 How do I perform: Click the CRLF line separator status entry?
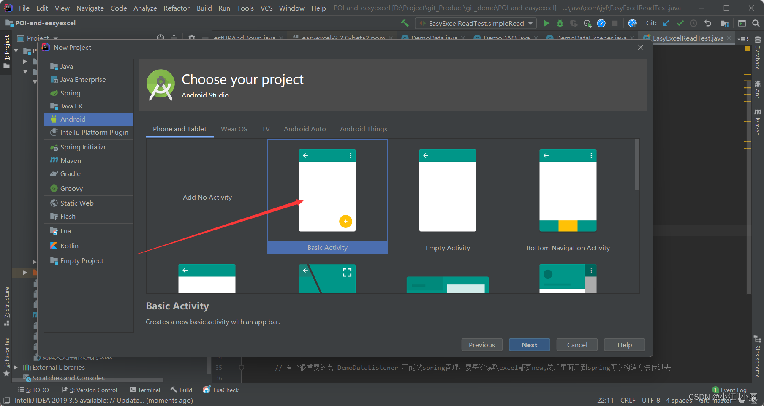coord(628,400)
